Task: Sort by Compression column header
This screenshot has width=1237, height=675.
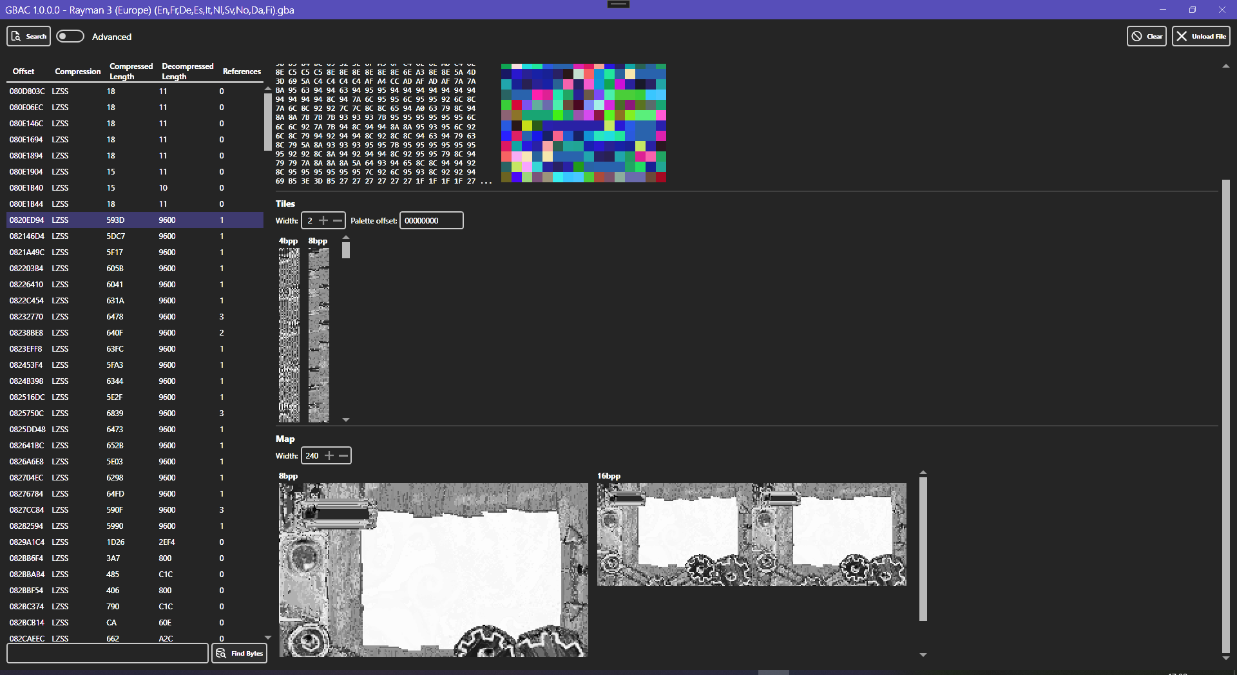Action: tap(78, 71)
